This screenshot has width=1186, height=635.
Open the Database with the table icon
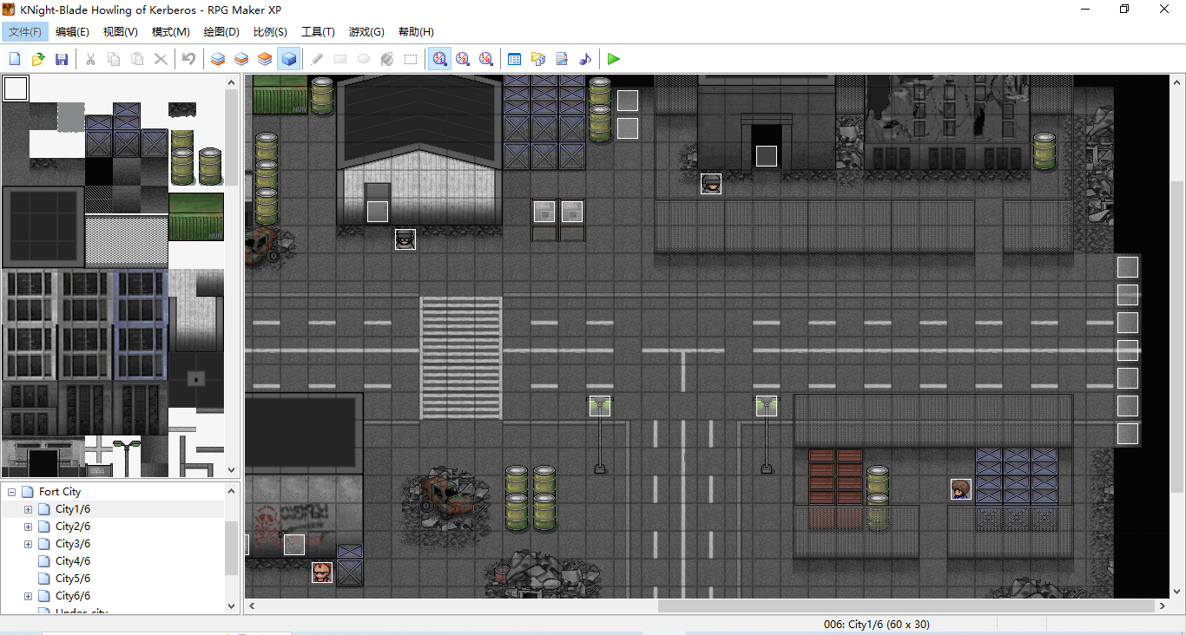point(515,59)
